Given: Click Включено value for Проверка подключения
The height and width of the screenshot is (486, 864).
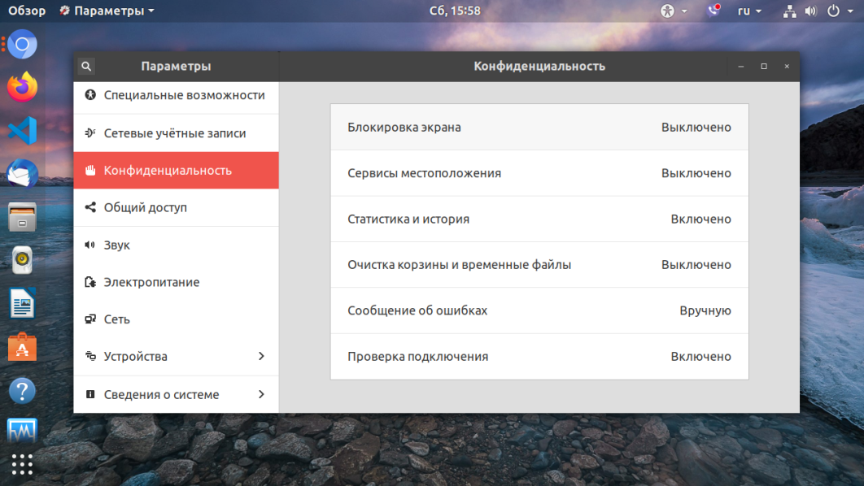Looking at the screenshot, I should (701, 356).
